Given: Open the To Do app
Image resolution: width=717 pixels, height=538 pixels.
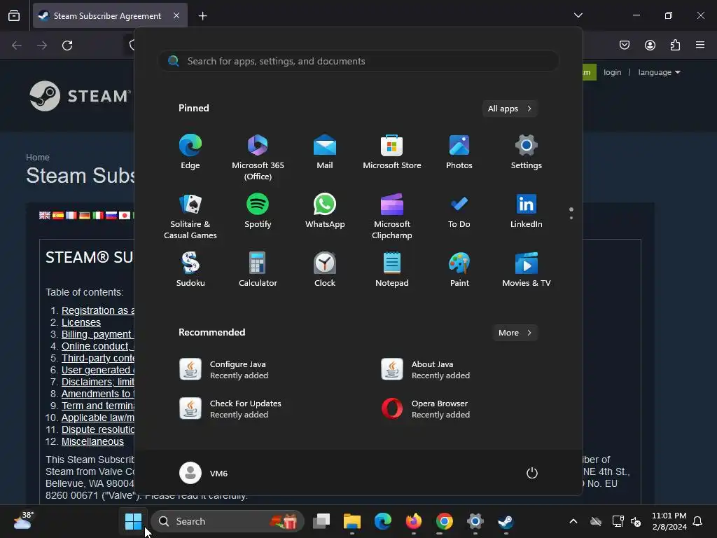Looking at the screenshot, I should click(459, 211).
